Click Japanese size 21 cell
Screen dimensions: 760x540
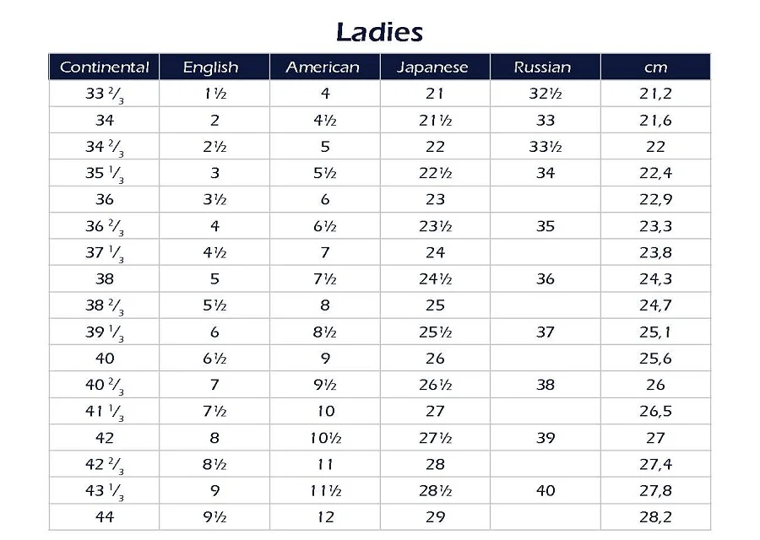pyautogui.click(x=435, y=94)
